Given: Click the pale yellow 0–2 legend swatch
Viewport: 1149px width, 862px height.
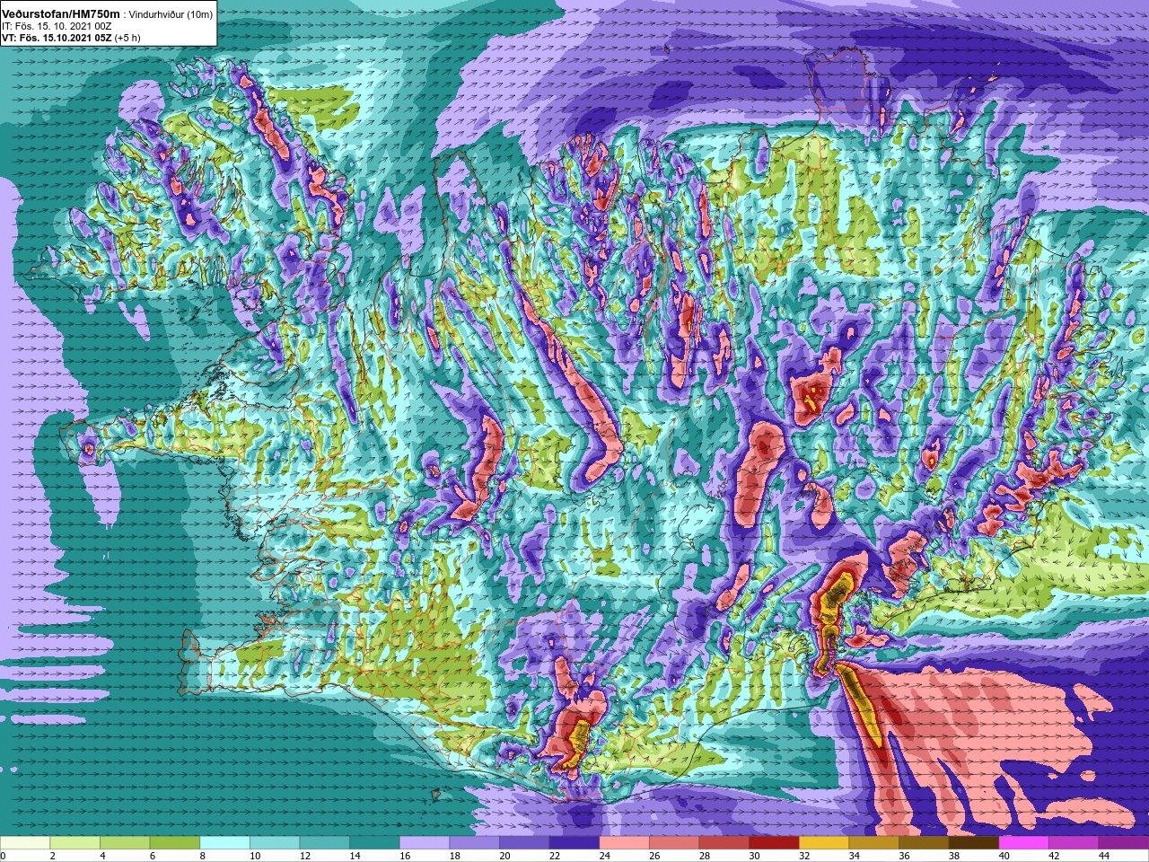Looking at the screenshot, I should tap(25, 843).
